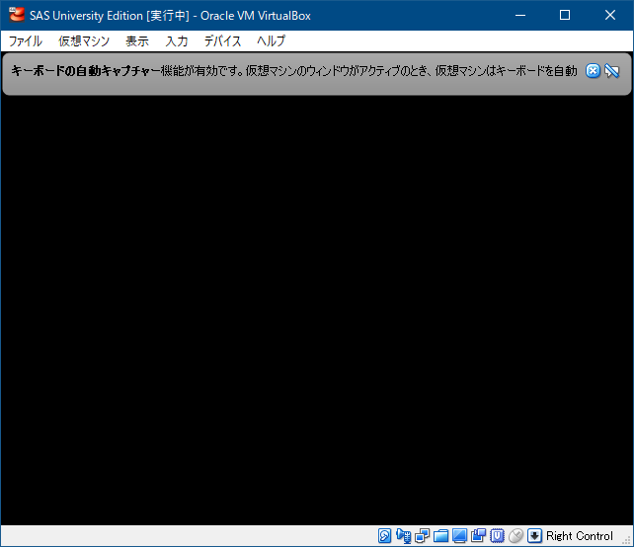Maximize the VirtualBox window
Image resolution: width=634 pixels, height=547 pixels.
[565, 16]
